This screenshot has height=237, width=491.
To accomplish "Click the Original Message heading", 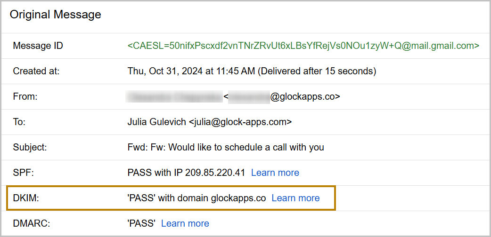I will coord(56,15).
